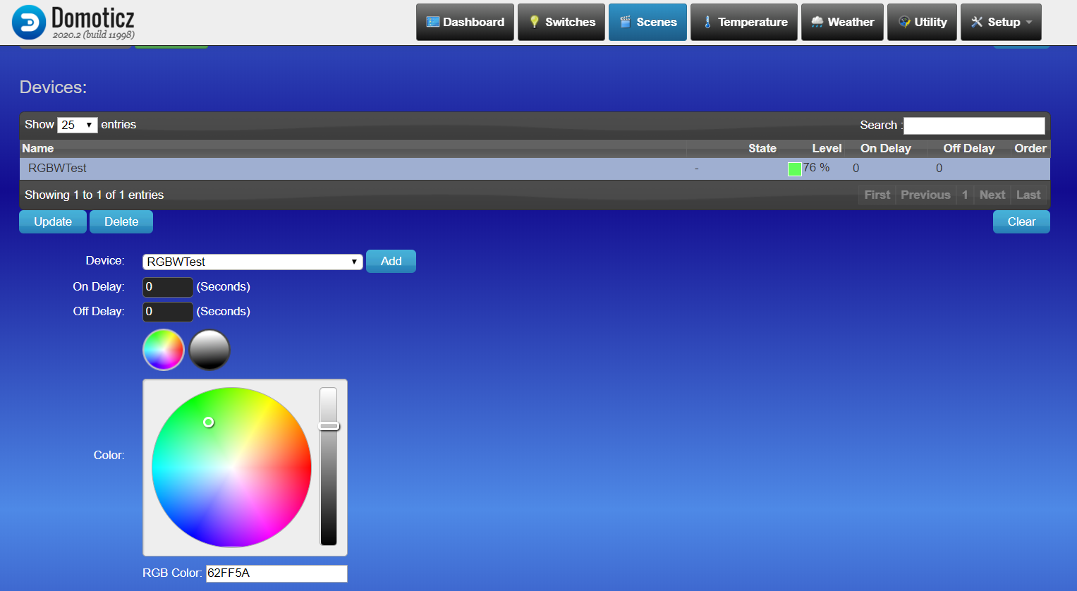Screen dimensions: 1077x591
Task: Navigate to the Utility tab
Action: 922,22
